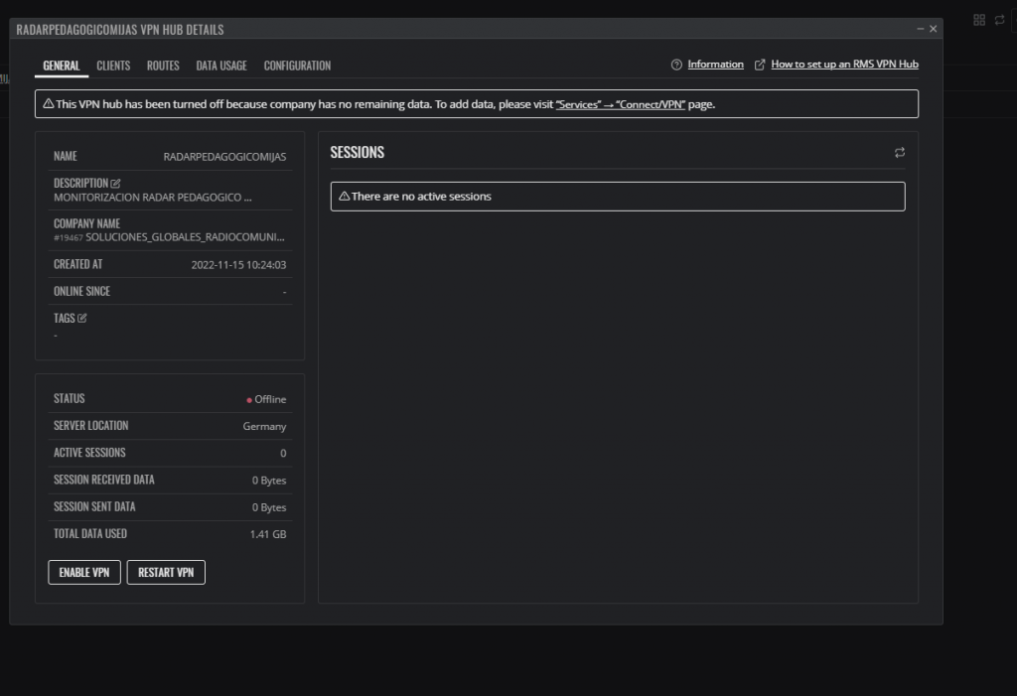Click the session sent data value 0 Bytes
1017x696 pixels.
[x=268, y=507]
